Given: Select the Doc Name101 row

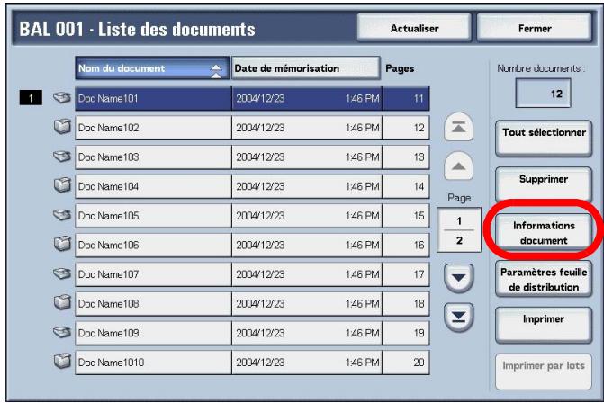Looking at the screenshot, I should tap(252, 99).
